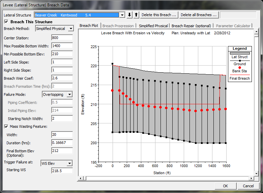
Task: Expand the Trigger Failure at dropdown
Action: coord(69,163)
